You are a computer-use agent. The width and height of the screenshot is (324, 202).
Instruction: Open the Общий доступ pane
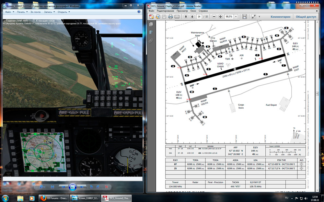coord(306,17)
